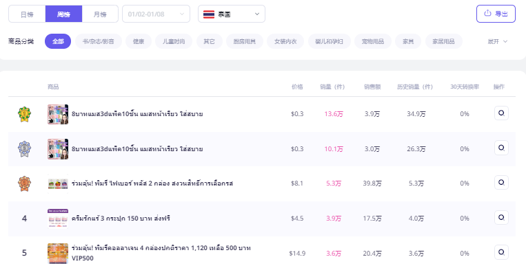Screen dimensions: 526x268
Task: Select the 宠物用品 category filter
Action: (x=373, y=41)
